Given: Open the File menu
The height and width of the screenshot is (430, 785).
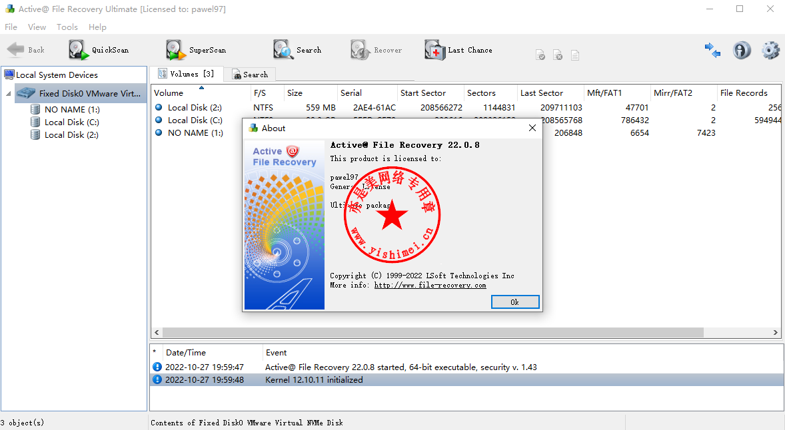Looking at the screenshot, I should [x=11, y=27].
